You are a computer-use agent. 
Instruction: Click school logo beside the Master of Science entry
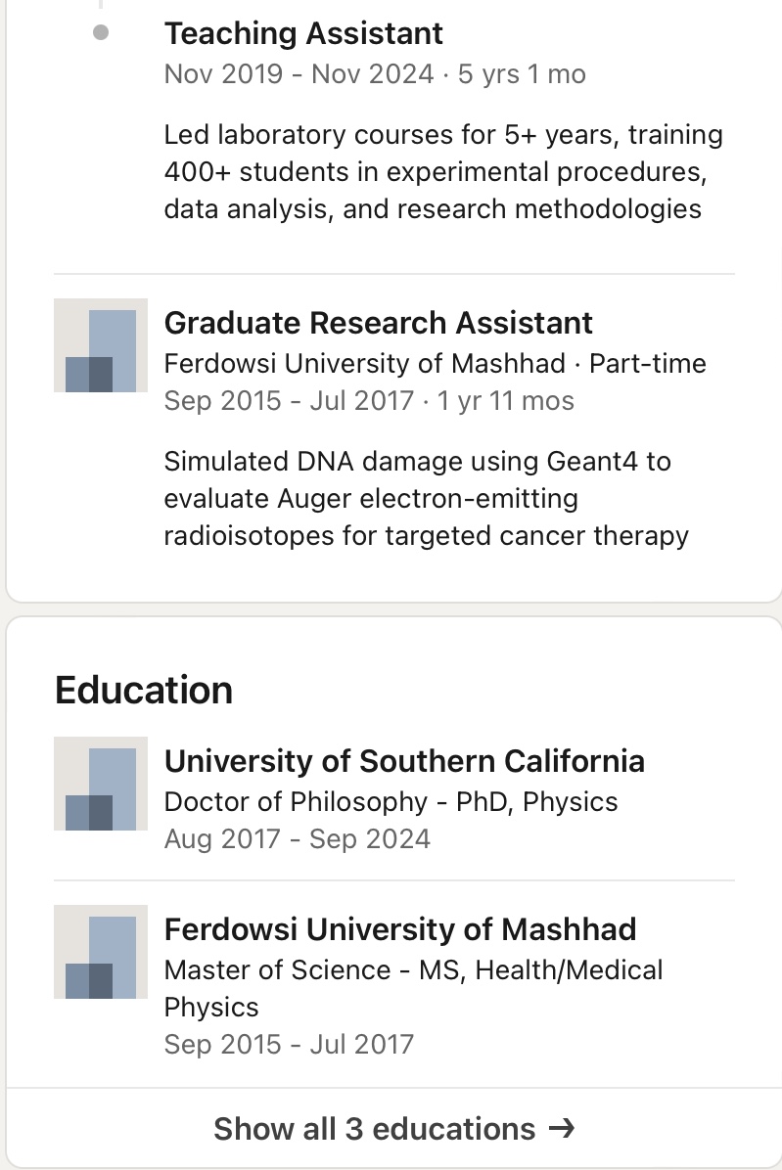point(101,952)
